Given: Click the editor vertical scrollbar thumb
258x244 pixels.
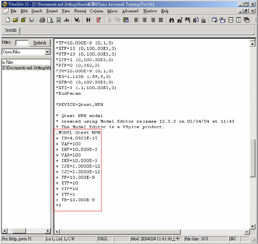Looking at the screenshot, I should tap(252, 158).
